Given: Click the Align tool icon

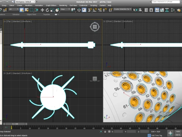Looking at the screenshot, I should point(140,10).
